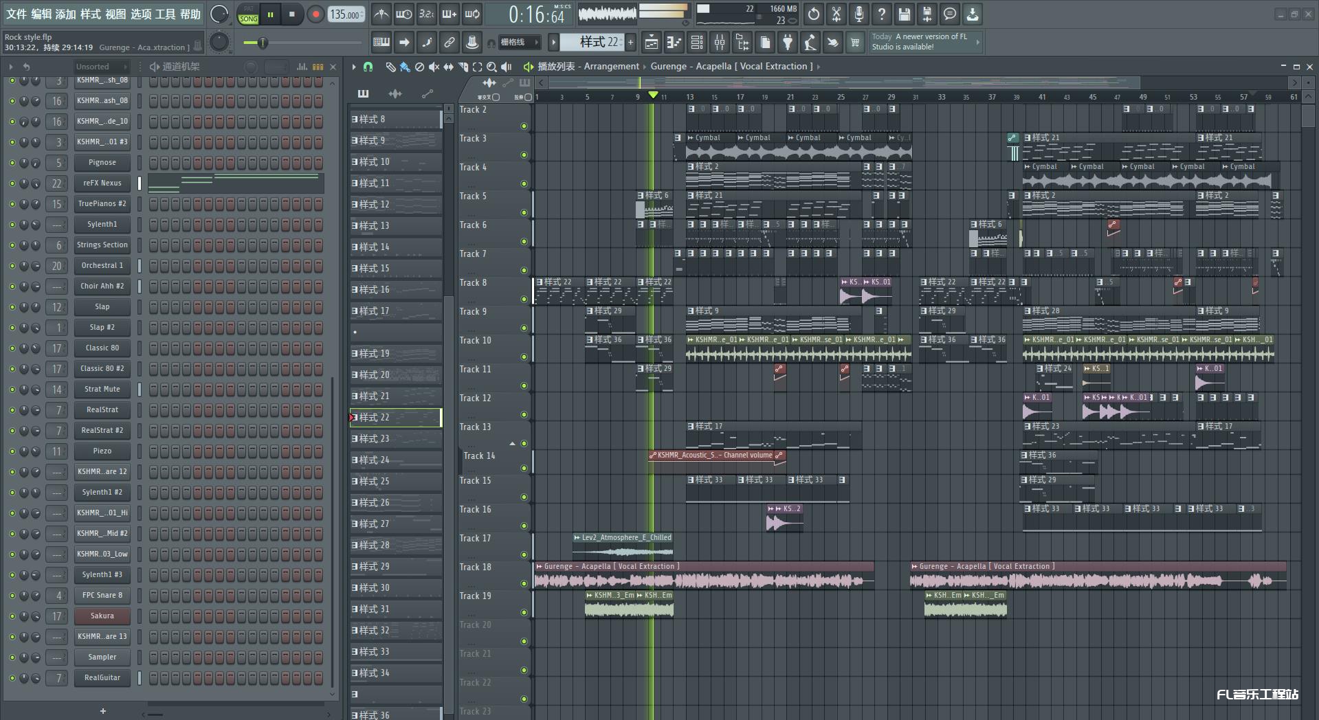The image size is (1319, 720).
Task: Select the playlist Mute tool
Action: (x=434, y=67)
